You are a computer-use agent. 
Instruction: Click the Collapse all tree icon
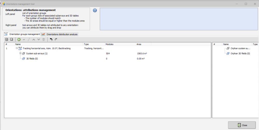pos(11,39)
